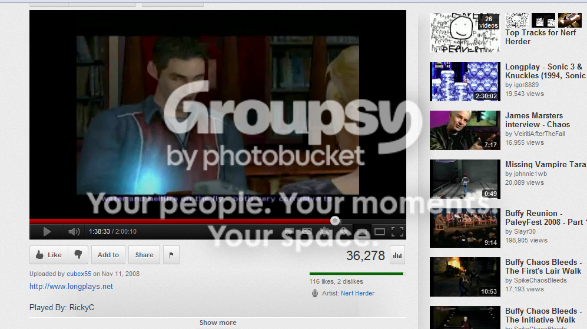
Task: Open Buffy Reunion - PaleyFest 2008 title
Action: coord(546,217)
